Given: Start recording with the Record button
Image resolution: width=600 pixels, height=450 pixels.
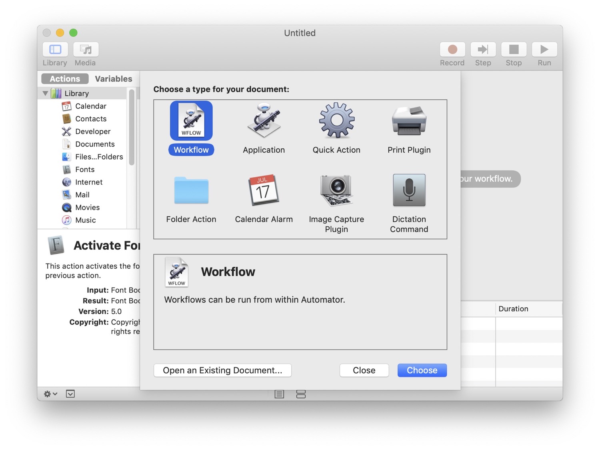Looking at the screenshot, I should click(x=452, y=50).
